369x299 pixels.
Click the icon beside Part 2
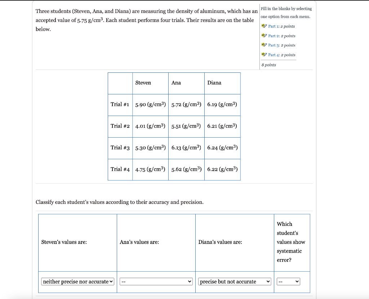pyautogui.click(x=264, y=36)
